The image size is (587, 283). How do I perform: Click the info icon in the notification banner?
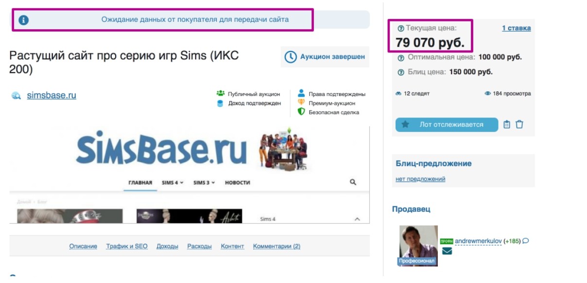(23, 20)
